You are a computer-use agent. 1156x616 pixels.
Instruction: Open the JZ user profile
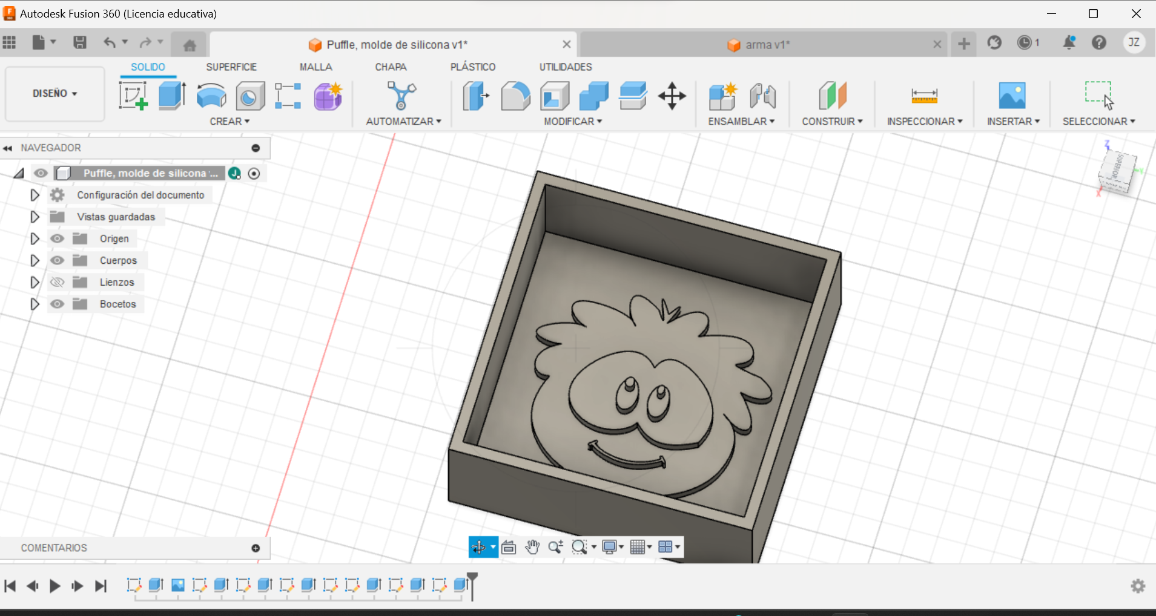(x=1134, y=42)
